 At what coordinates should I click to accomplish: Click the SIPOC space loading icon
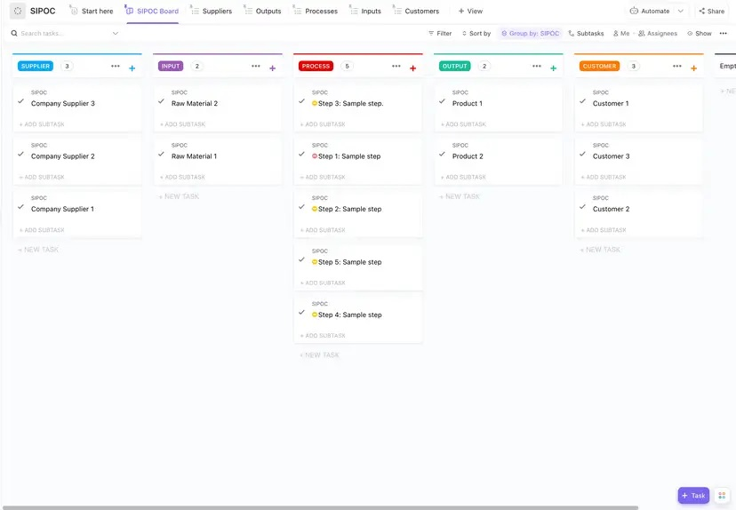[18, 11]
